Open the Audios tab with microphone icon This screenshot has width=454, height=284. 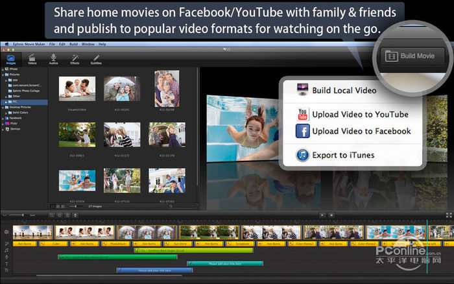tap(54, 60)
